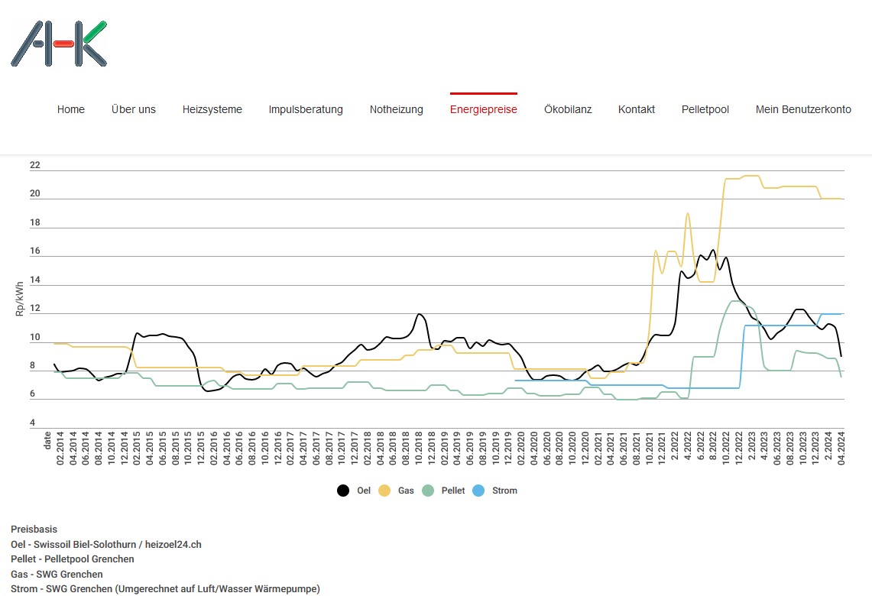Go to Über uns page

(134, 109)
